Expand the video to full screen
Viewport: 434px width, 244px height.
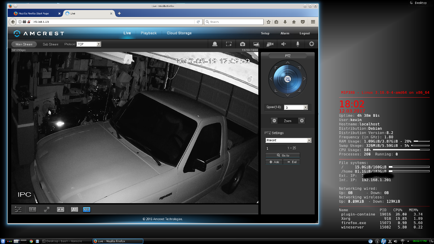coord(47,209)
